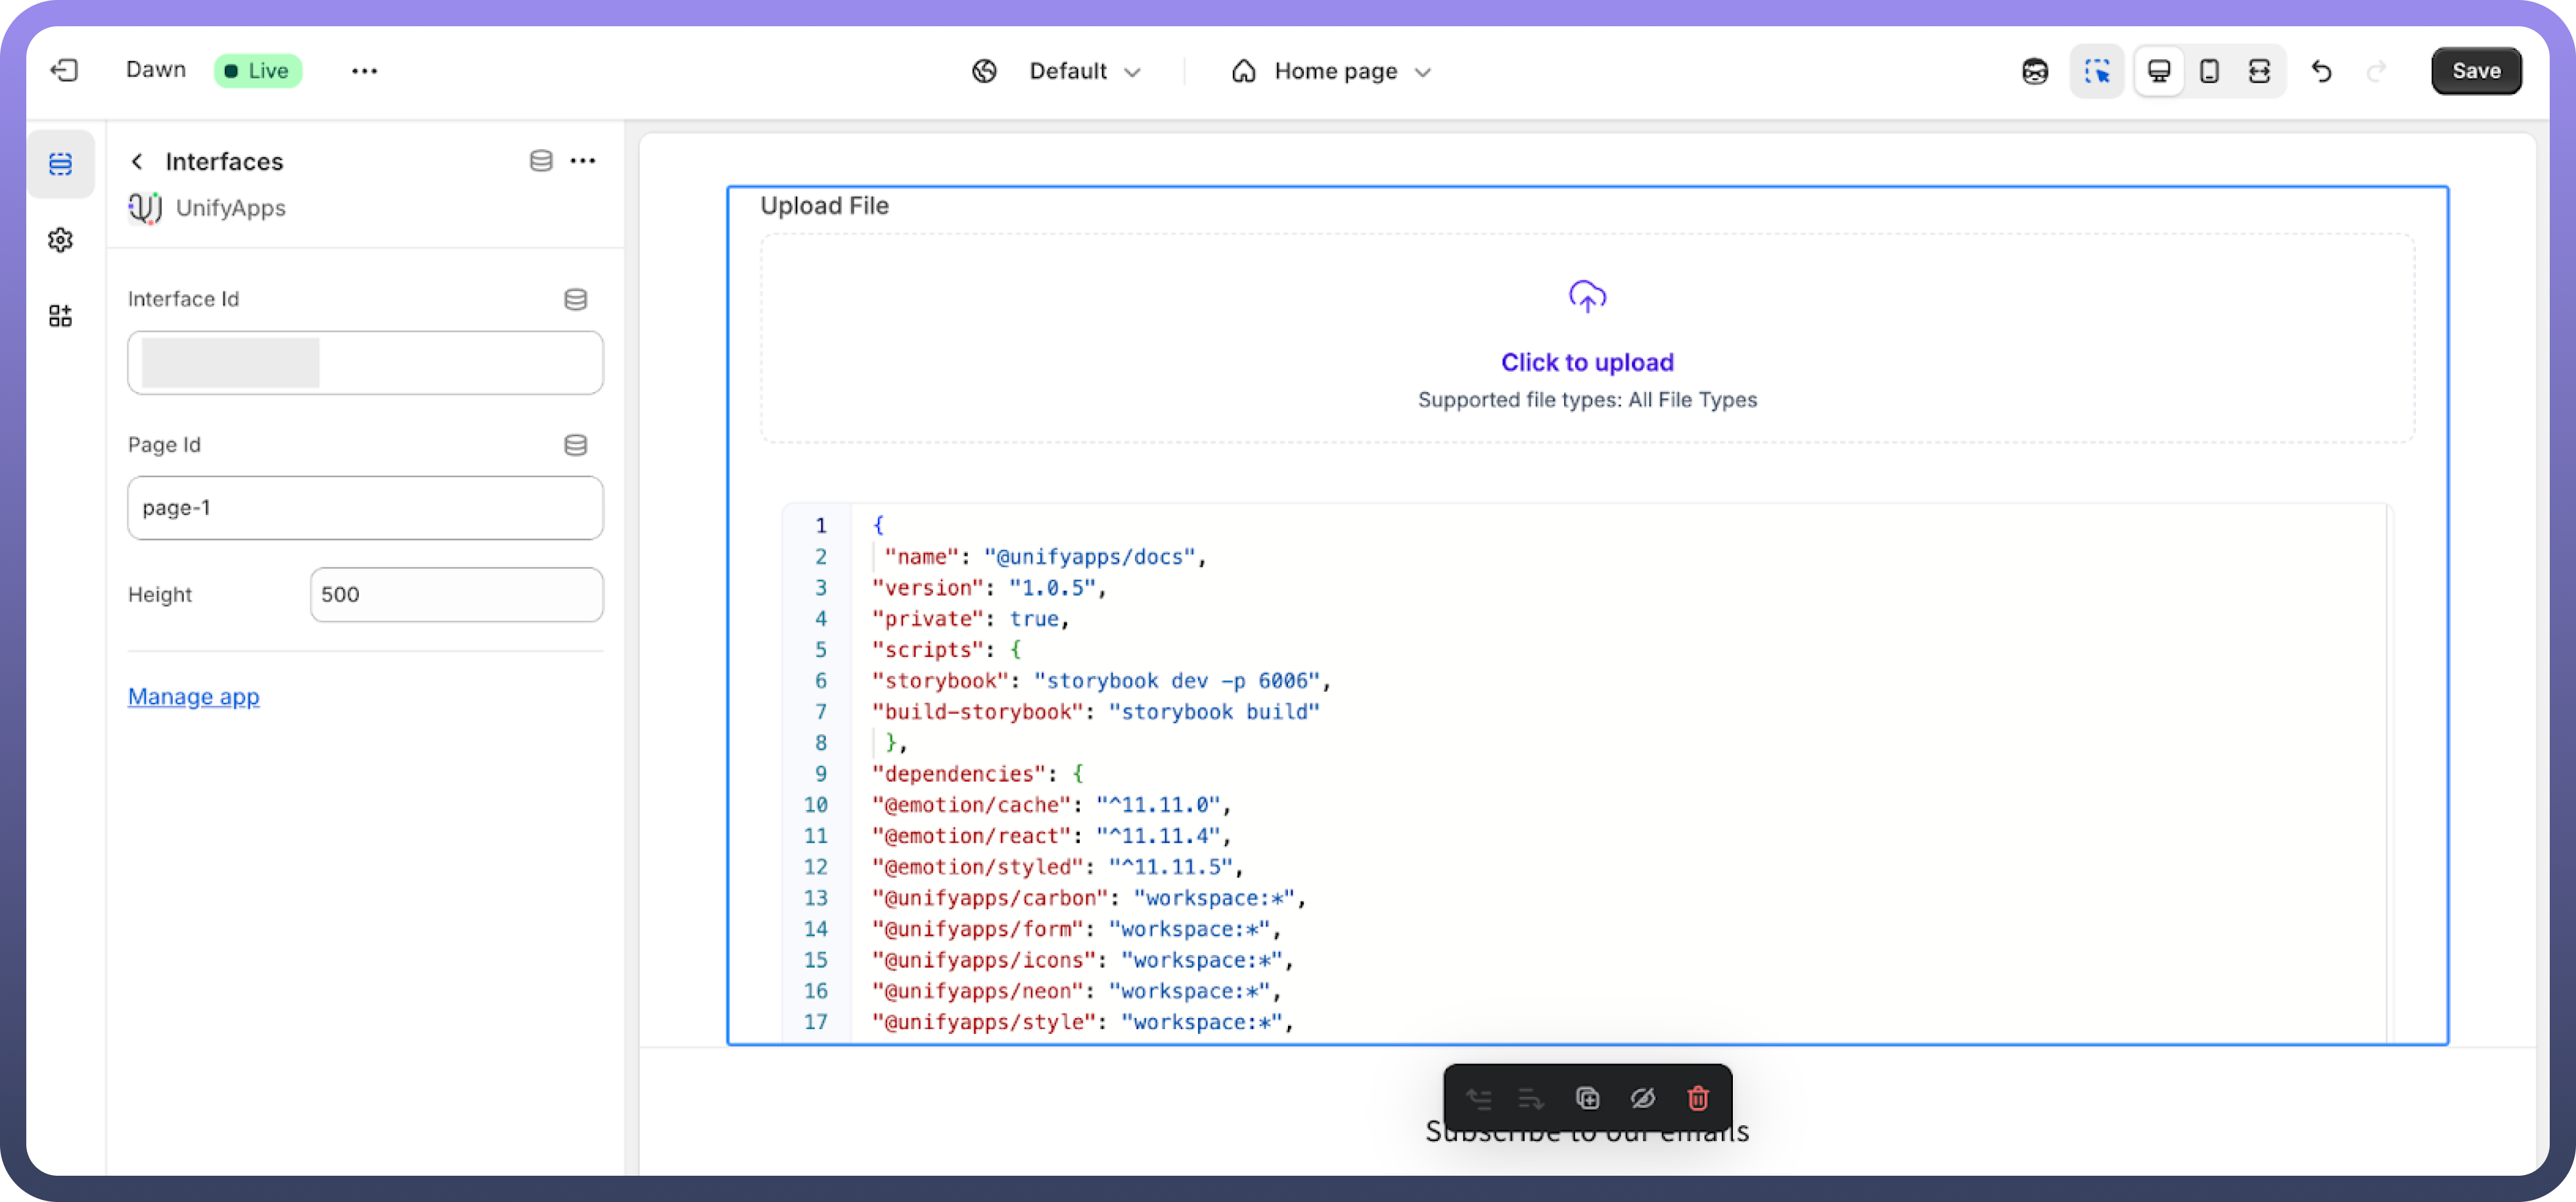Delete the block with trash icon

1698,1098
